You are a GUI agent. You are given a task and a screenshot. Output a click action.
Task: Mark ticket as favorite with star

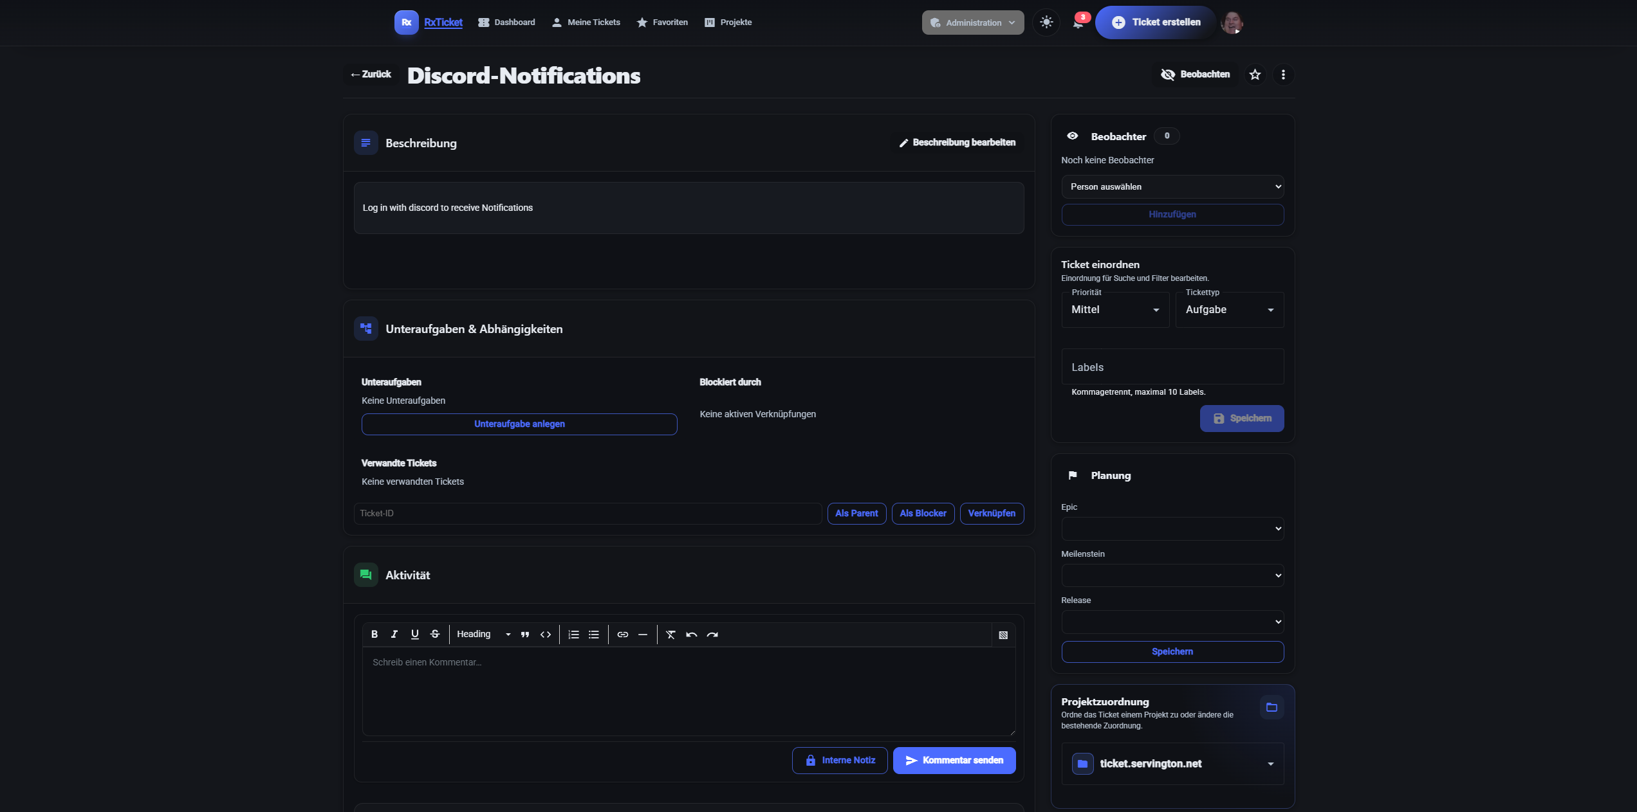pyautogui.click(x=1255, y=75)
